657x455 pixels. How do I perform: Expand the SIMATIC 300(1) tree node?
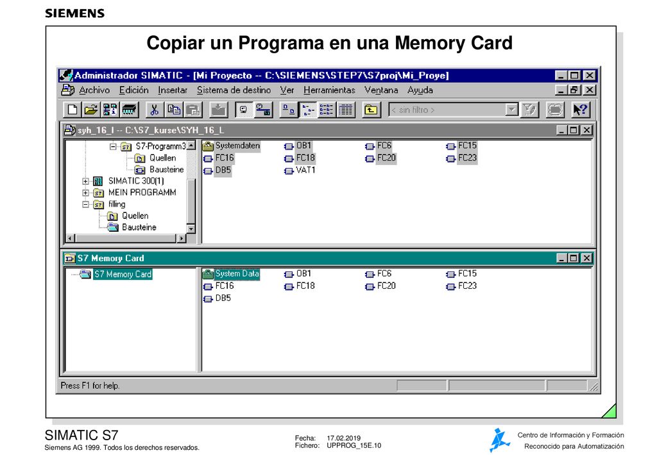click(85, 182)
